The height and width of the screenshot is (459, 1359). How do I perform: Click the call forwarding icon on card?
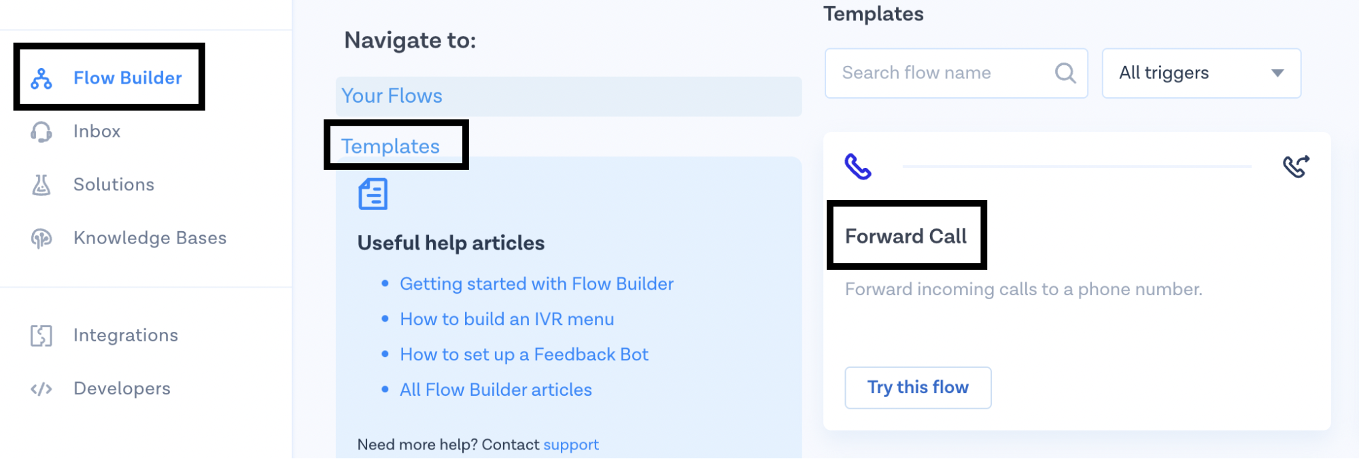[1296, 167]
